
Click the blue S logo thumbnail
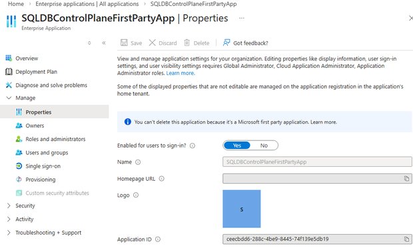[242, 209]
